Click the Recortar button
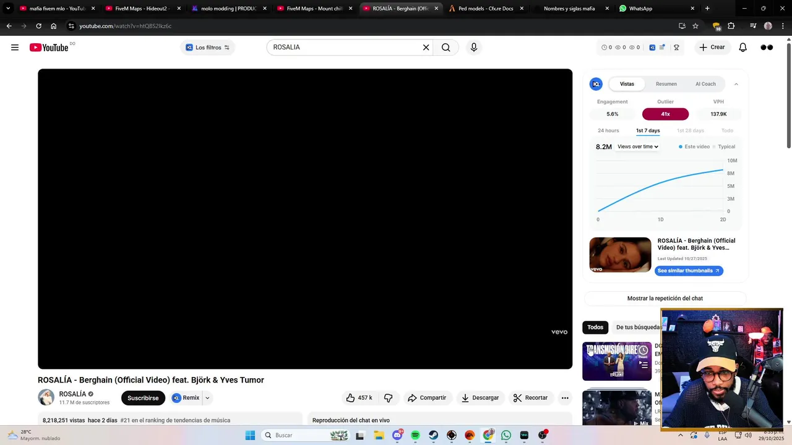Screen dimensions: 792x445 pyautogui.click(x=531, y=398)
